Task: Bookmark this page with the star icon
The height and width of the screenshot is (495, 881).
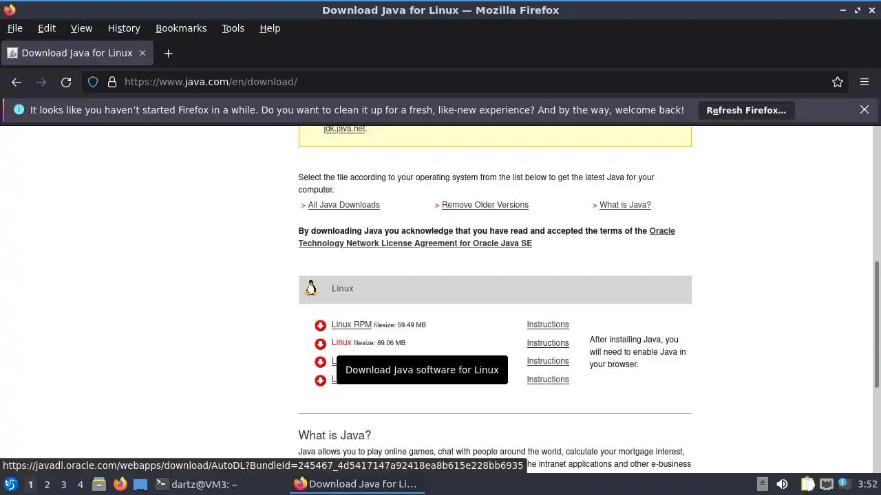Action: 838,82
